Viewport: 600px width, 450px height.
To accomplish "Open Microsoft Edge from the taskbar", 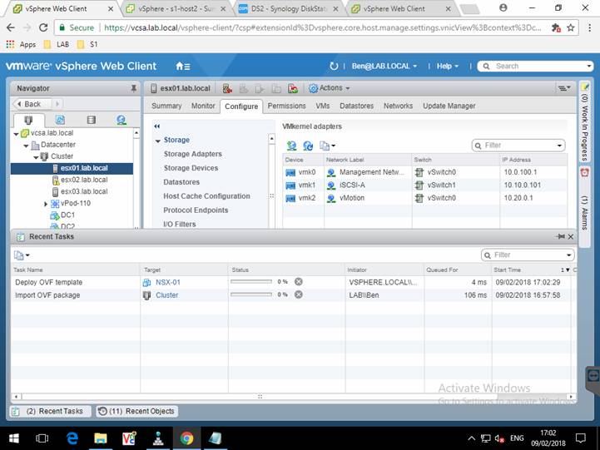I will point(72,438).
